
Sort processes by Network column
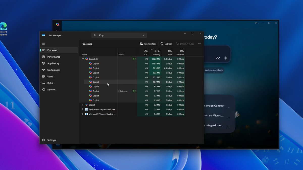click(179, 52)
